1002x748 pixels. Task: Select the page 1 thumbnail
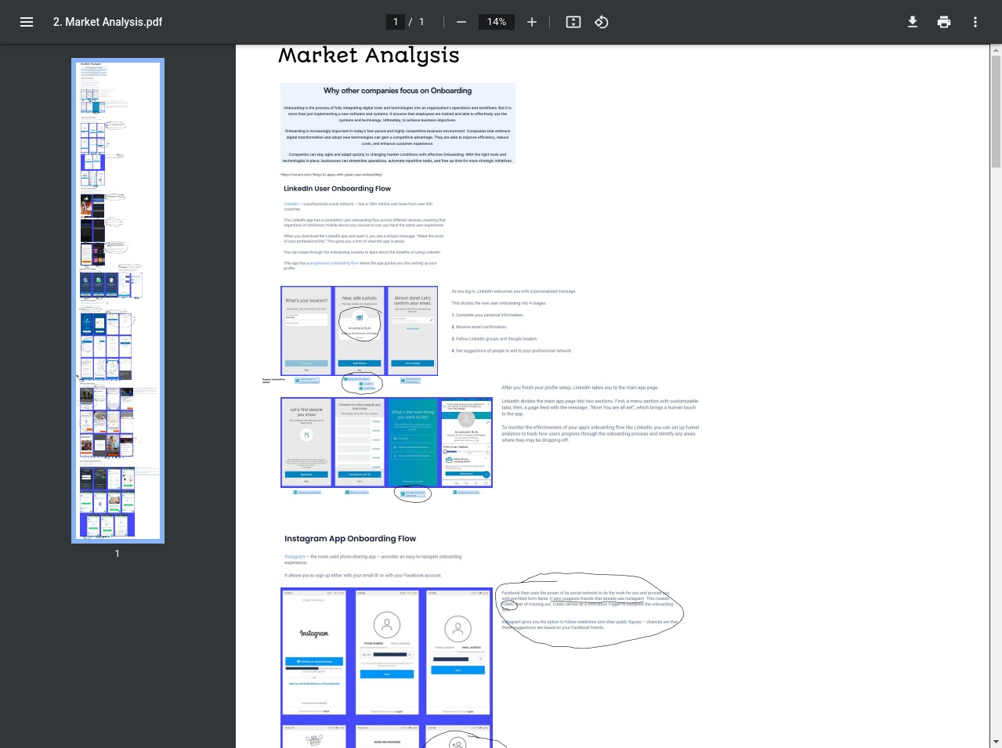click(118, 301)
